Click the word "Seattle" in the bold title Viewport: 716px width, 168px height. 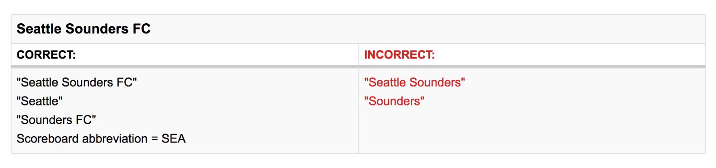39,29
